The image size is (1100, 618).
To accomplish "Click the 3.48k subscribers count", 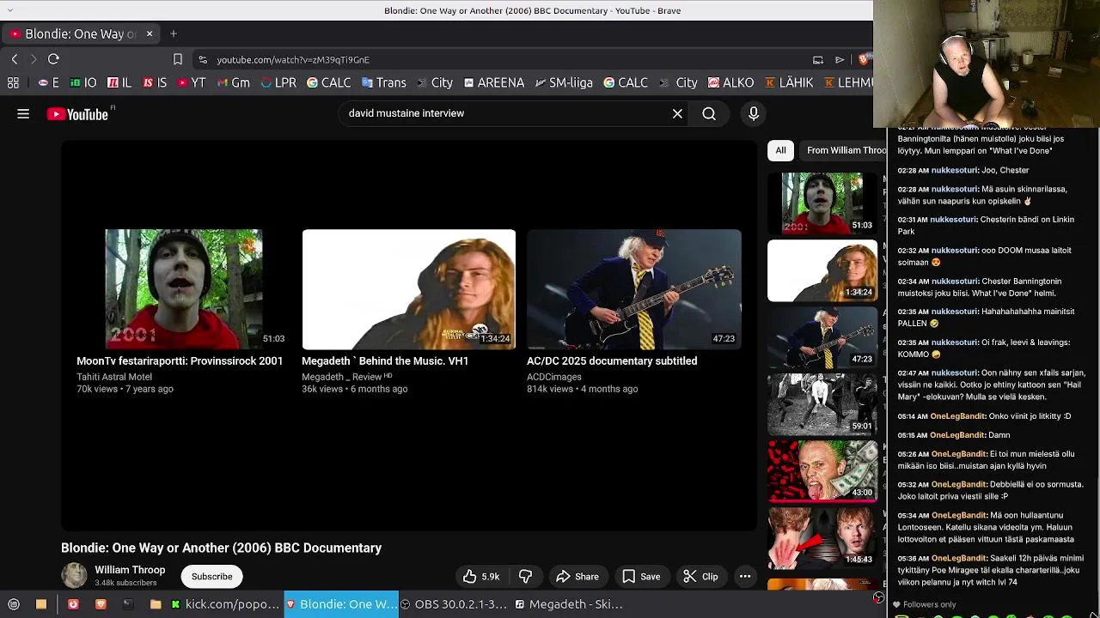I will pos(125,583).
